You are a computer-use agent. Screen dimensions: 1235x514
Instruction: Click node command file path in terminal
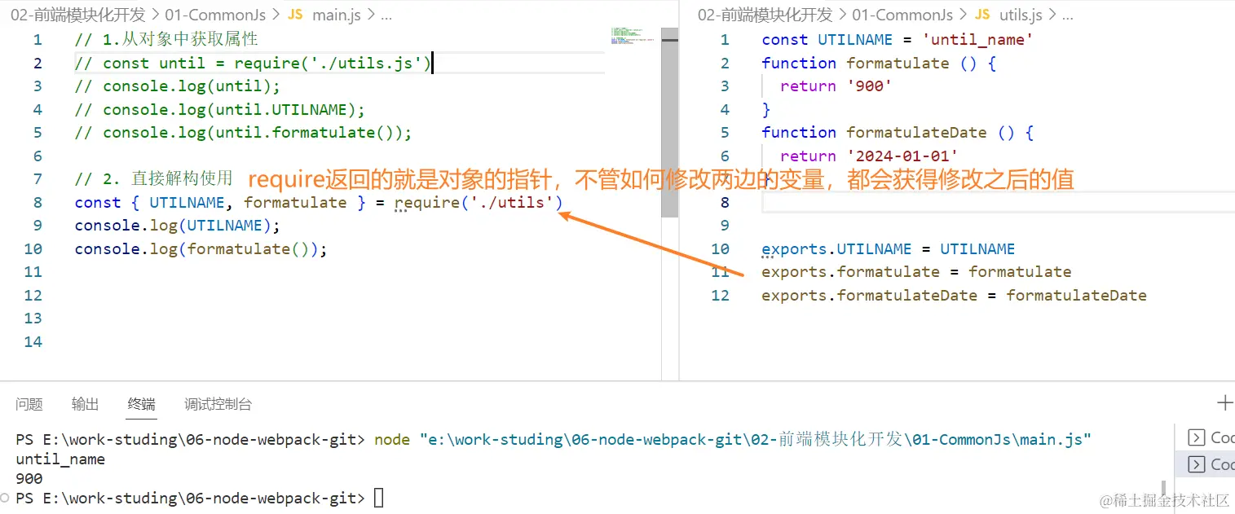point(755,440)
